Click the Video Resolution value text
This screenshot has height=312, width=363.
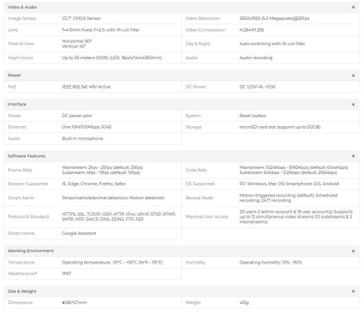coord(276,19)
